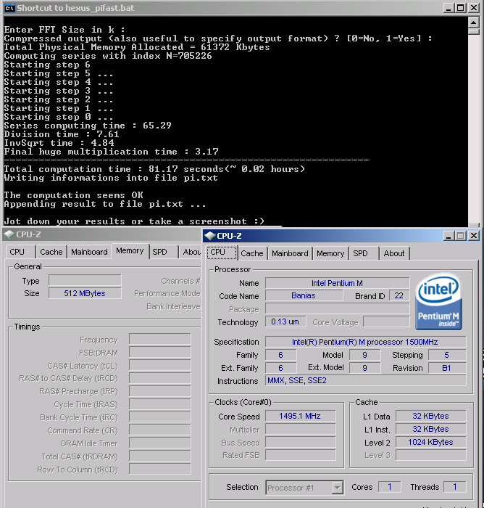This screenshot has width=484, height=508.
Task: Click the L1 Inst. value 32 KBytes
Action: 430,429
